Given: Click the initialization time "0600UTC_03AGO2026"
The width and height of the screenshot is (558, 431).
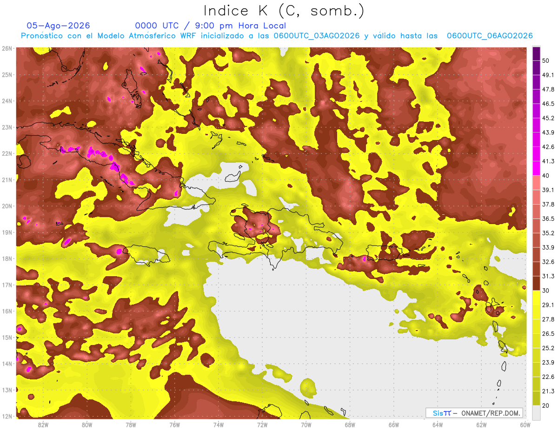Looking at the screenshot, I should 317,36.
